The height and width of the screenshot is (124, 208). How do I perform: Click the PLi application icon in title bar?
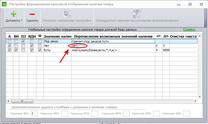(4, 4)
